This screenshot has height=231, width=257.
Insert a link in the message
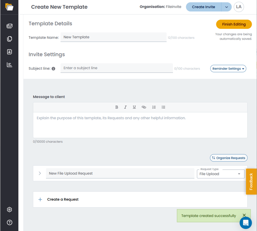(144, 107)
